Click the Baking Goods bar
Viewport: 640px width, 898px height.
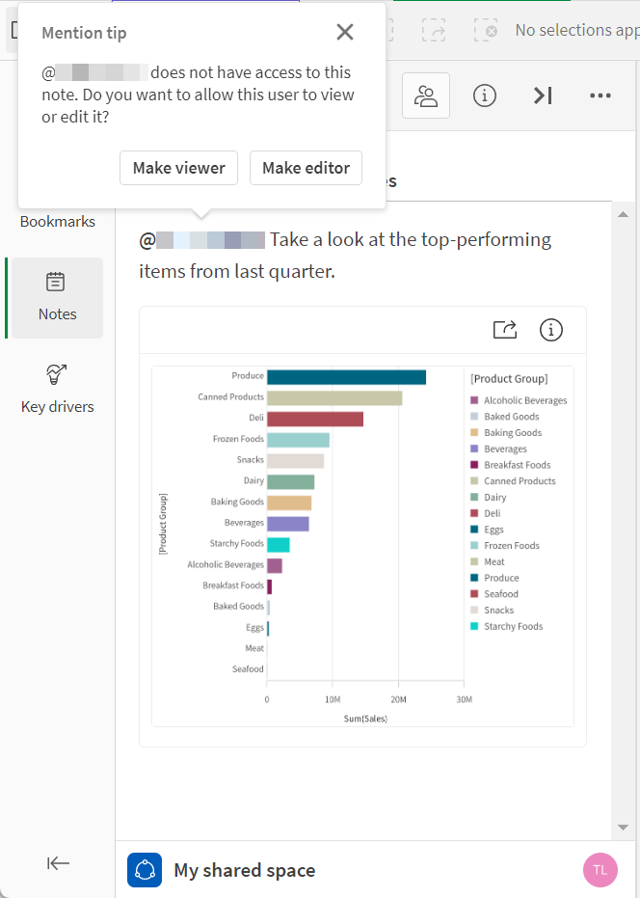pyautogui.click(x=289, y=503)
